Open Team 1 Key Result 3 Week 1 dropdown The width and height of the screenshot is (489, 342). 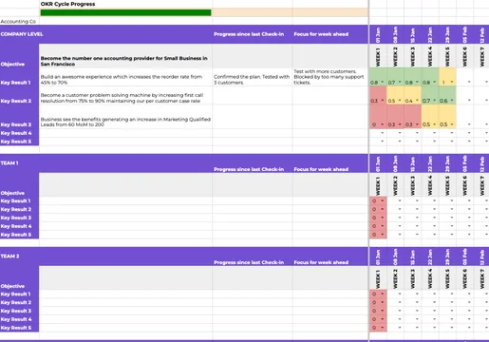[x=383, y=218]
